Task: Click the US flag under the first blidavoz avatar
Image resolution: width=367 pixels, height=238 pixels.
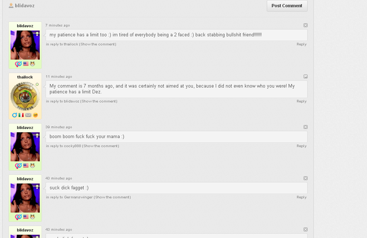Action: click(x=26, y=64)
